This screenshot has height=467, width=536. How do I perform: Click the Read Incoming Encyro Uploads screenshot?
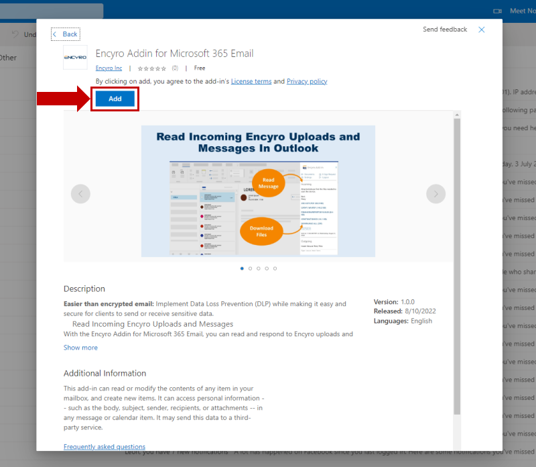pos(258,191)
